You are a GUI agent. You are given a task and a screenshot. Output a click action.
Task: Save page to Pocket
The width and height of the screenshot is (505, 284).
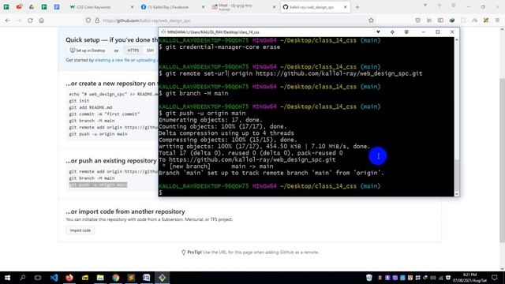click(x=417, y=21)
